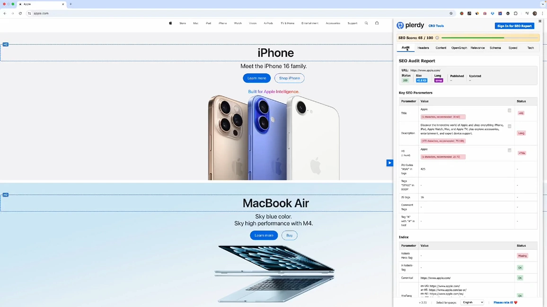Click the Sign In for SEO Report button
This screenshot has width=547, height=307.
(514, 26)
